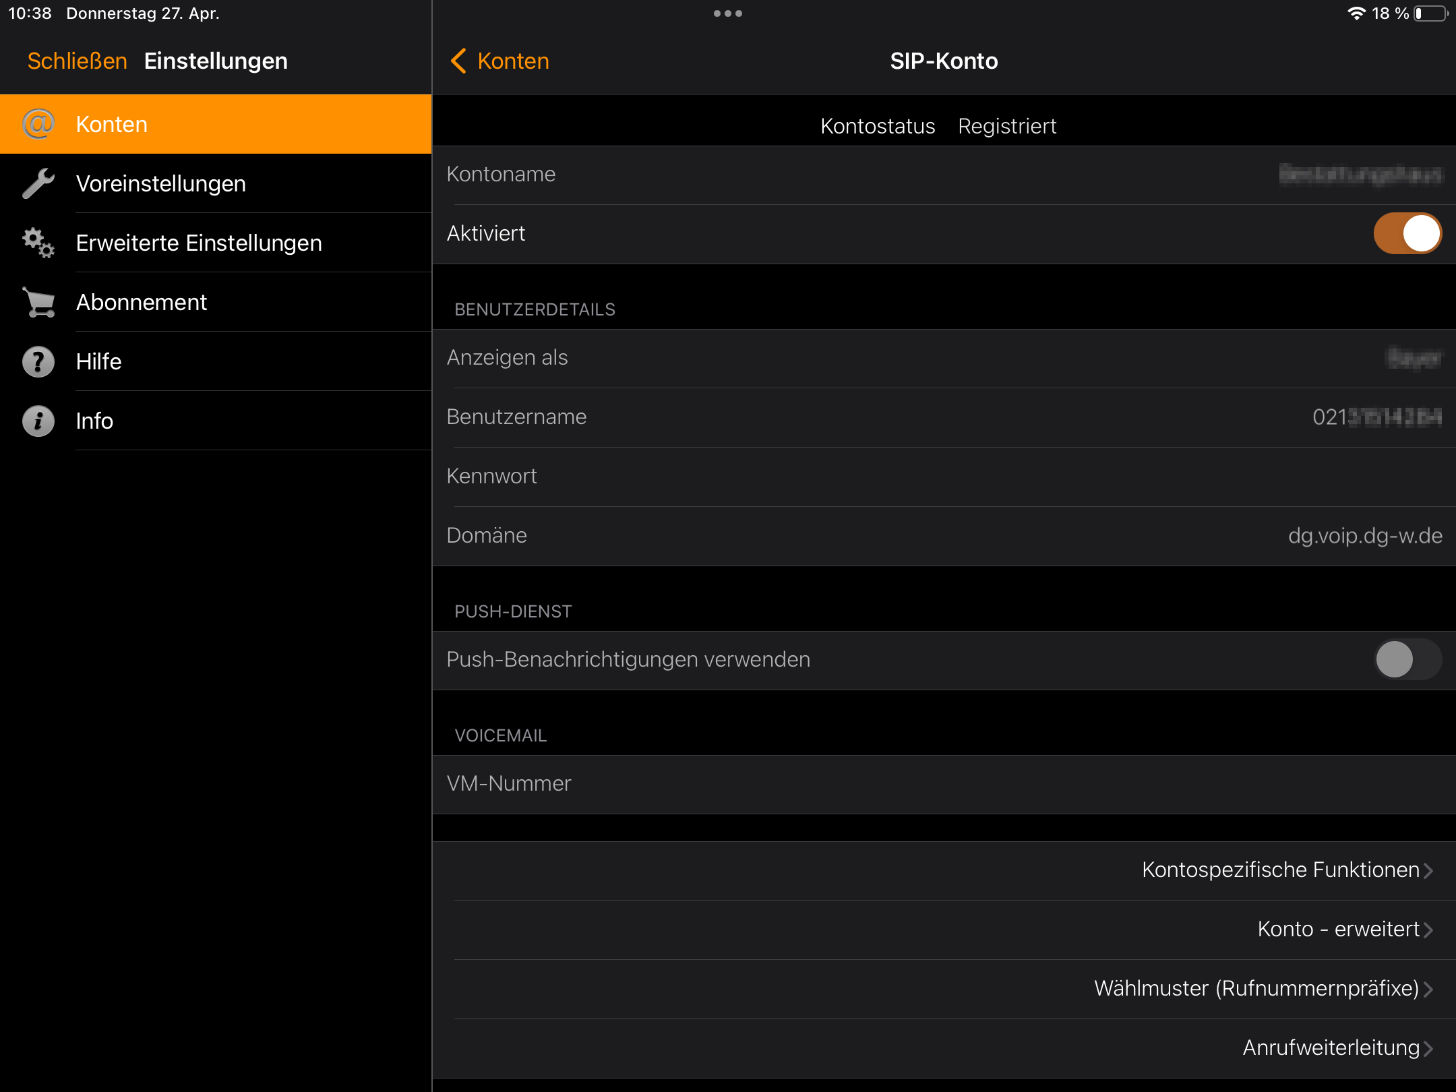Click the gears icon for Erweiterte Einstellungen
Screen dimensions: 1456x1092
(38, 243)
